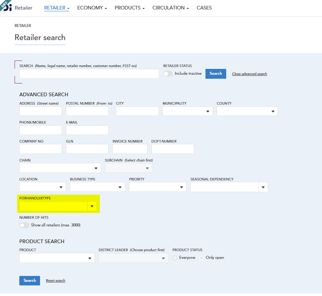Click the Di Retailer logo icon
This screenshot has height=296, width=322.
(8, 8)
